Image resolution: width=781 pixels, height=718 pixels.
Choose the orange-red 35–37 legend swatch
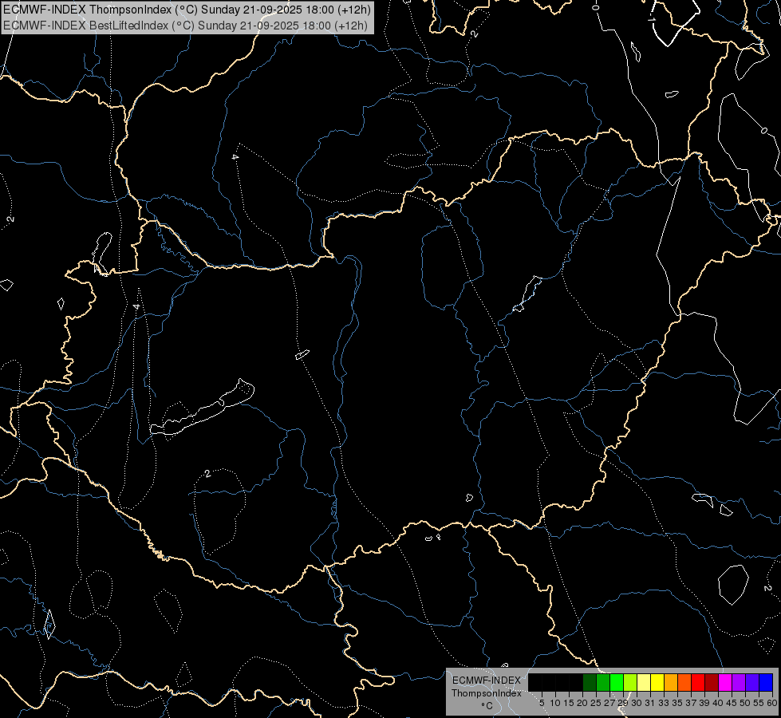(684, 682)
